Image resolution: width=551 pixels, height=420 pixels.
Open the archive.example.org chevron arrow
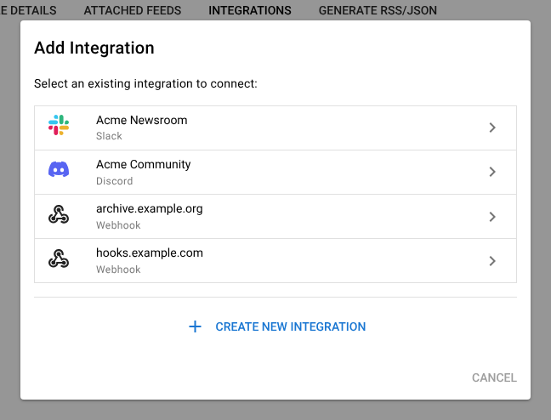(492, 217)
